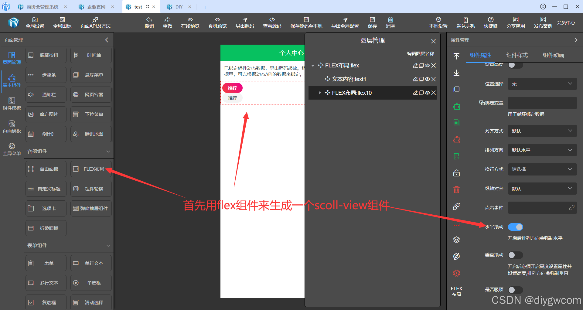The width and height of the screenshot is (583, 310).
Task: Click the 单选框 radio component
Action: [x=91, y=283]
